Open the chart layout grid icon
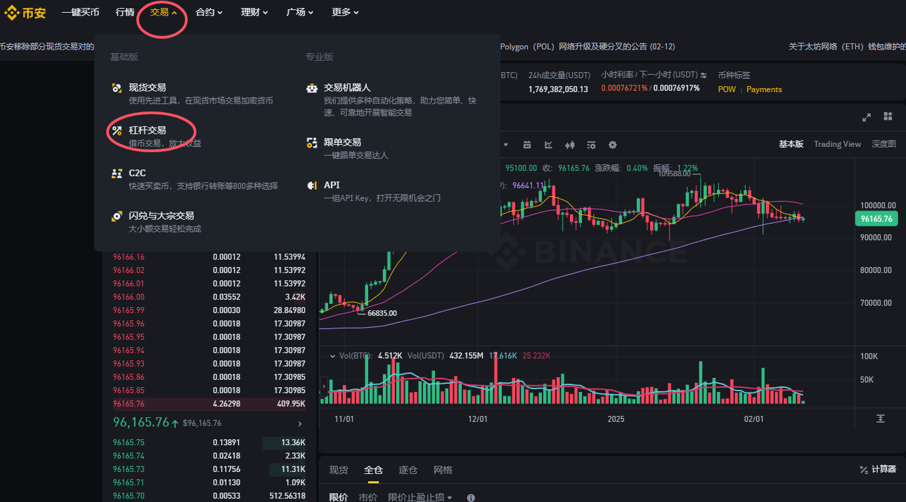Screen dimensions: 906x502 point(888,117)
